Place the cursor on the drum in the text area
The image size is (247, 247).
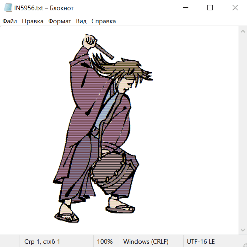[110, 170]
